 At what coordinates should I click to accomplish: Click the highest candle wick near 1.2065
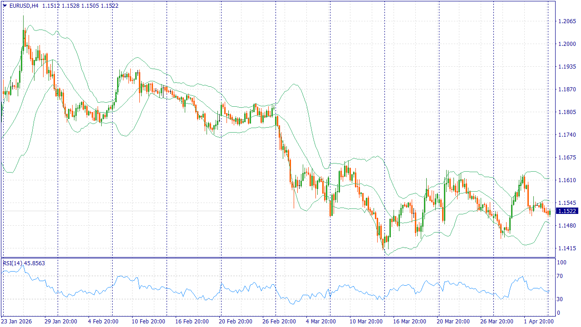pyautogui.click(x=24, y=17)
